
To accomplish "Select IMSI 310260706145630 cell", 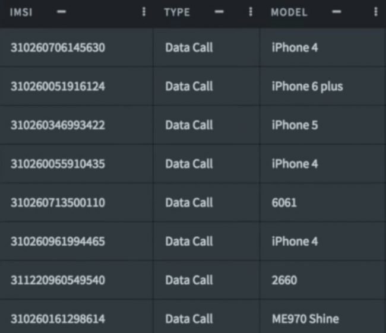I will 58,47.
